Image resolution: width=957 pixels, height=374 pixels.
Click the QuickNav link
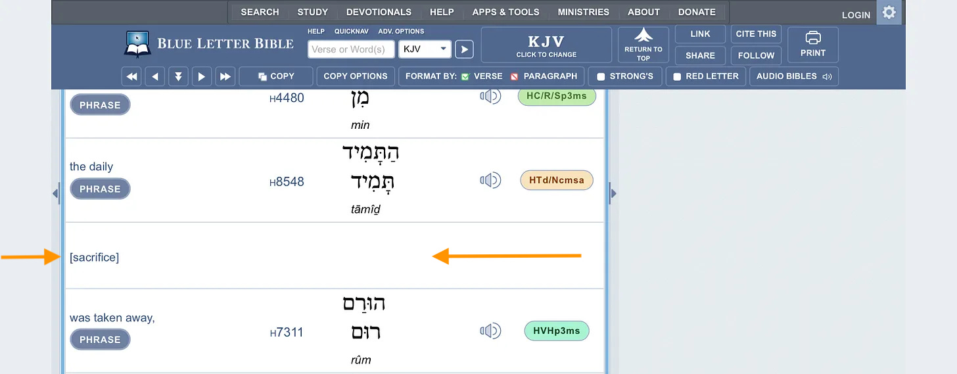[x=351, y=31]
